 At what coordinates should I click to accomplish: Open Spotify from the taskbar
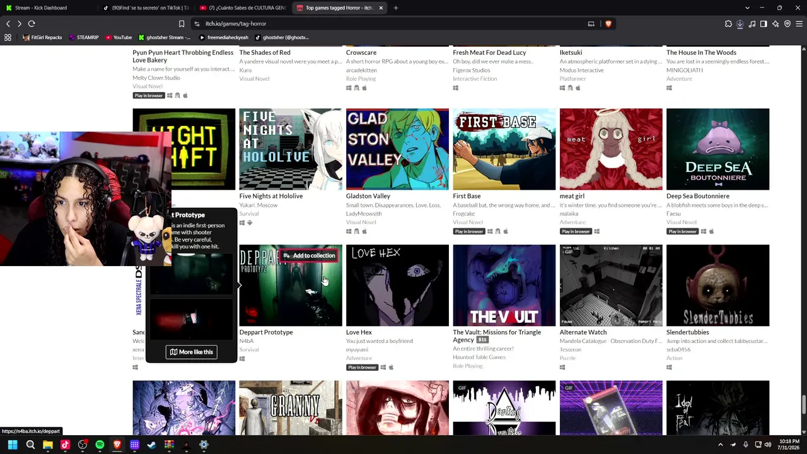tap(100, 445)
